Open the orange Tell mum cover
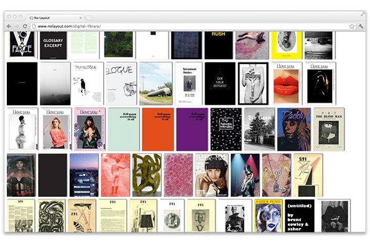 [158, 130]
